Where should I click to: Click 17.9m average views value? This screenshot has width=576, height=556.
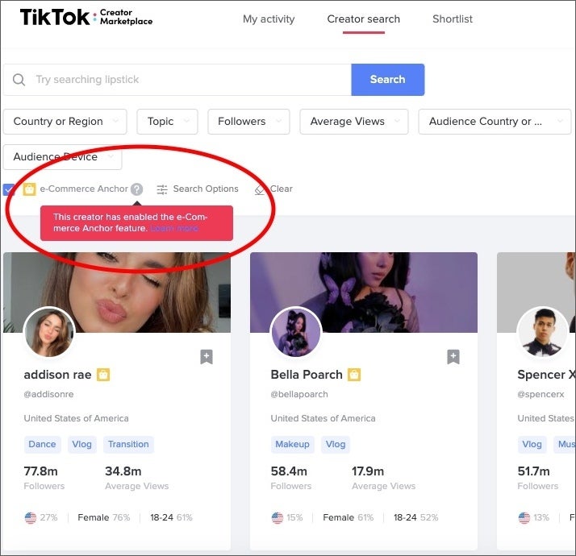pos(368,471)
